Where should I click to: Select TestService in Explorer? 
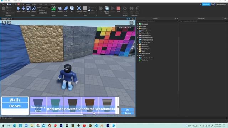pyautogui.click(x=145, y=60)
